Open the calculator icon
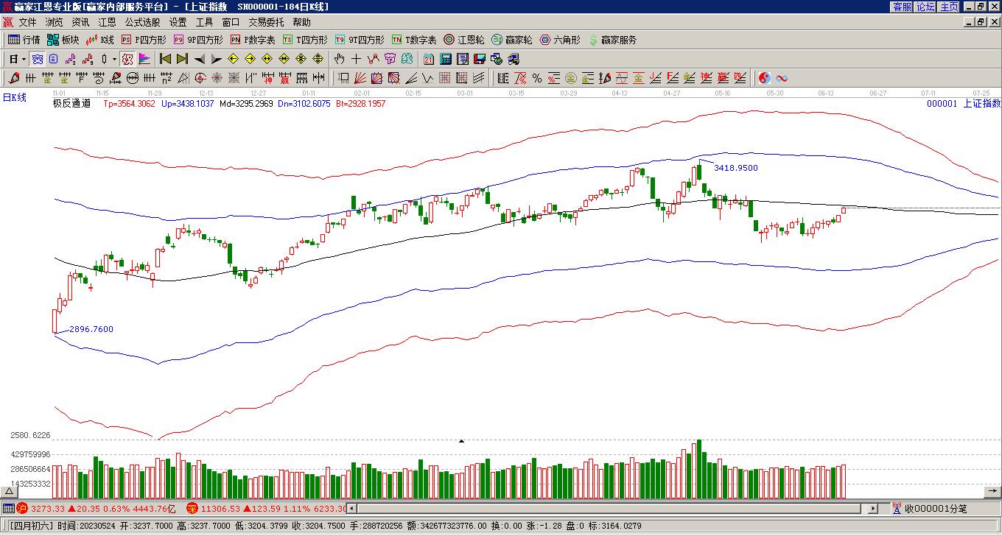 [446, 59]
